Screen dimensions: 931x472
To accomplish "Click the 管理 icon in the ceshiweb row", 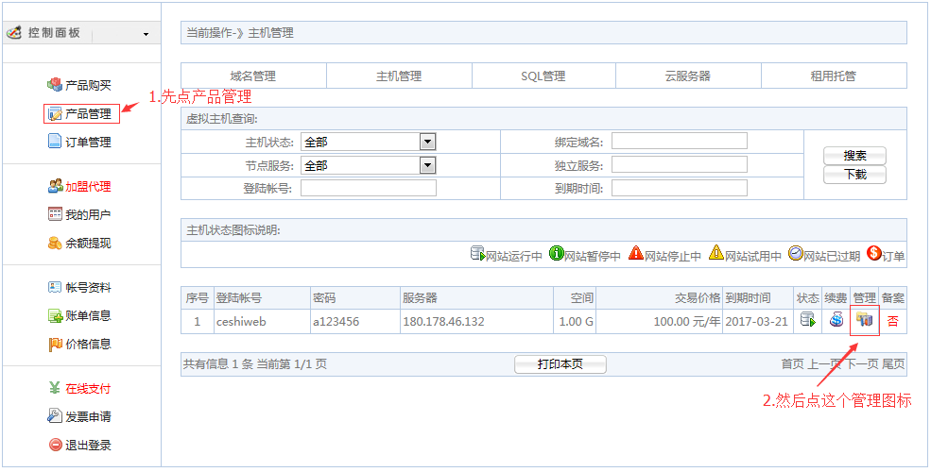I will [x=865, y=321].
